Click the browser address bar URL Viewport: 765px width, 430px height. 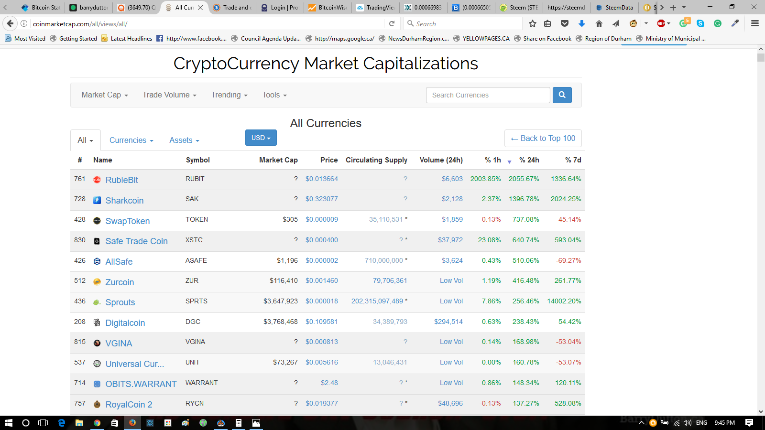(206, 23)
